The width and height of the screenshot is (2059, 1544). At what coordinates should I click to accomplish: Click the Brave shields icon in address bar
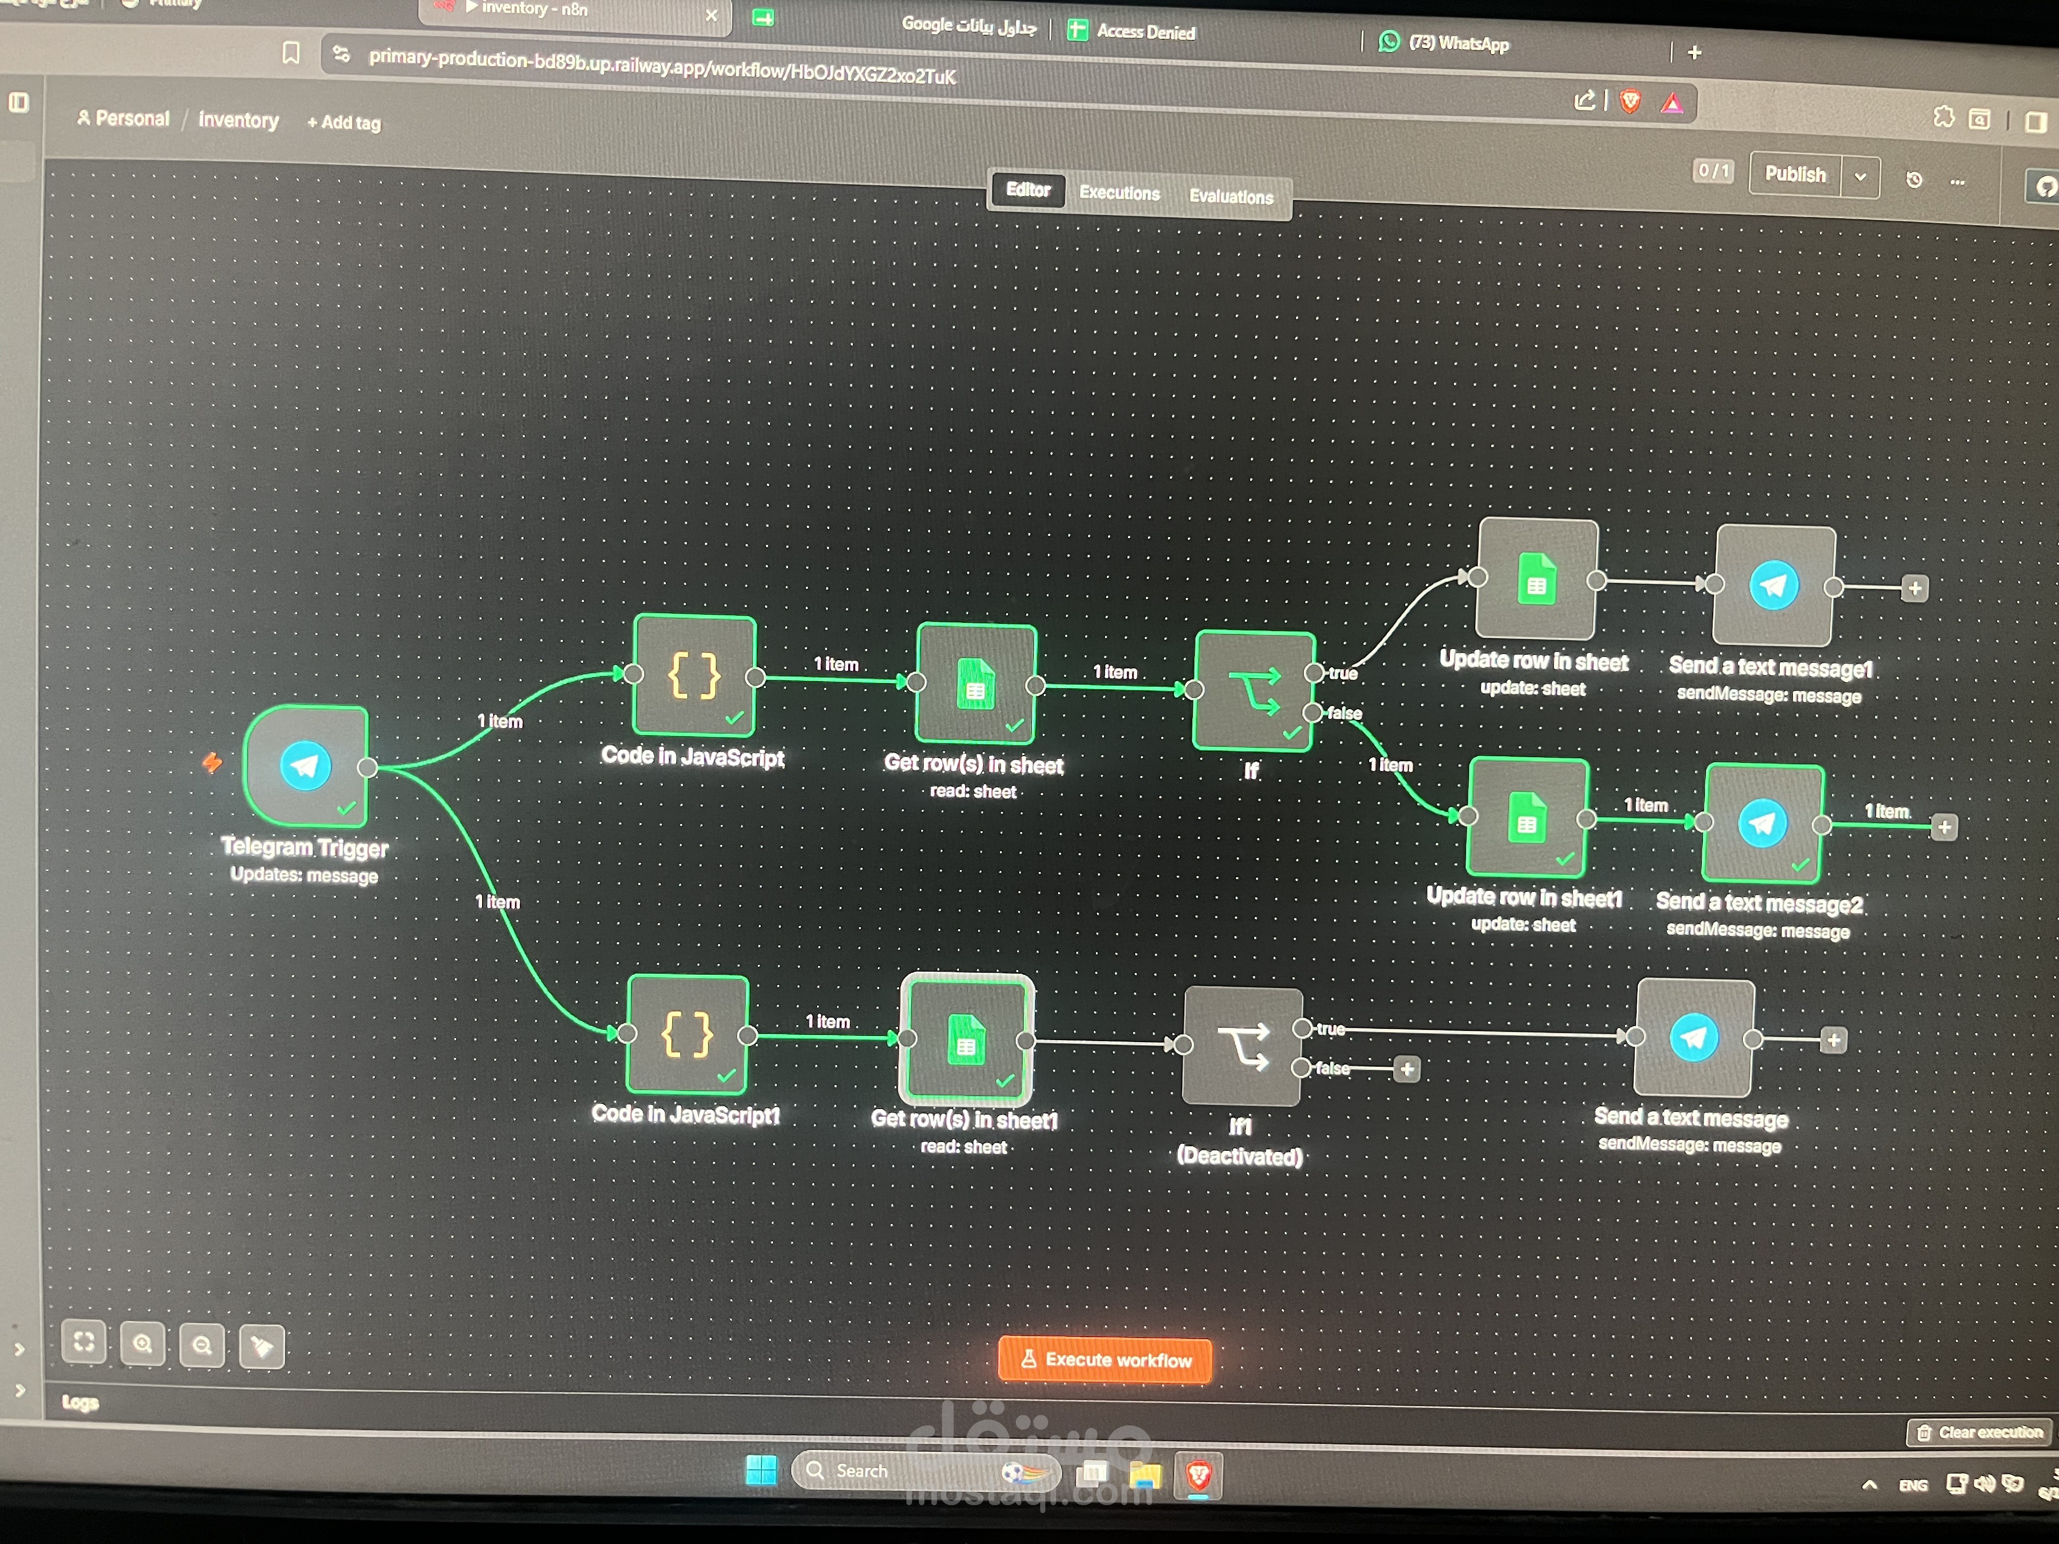[x=1630, y=102]
